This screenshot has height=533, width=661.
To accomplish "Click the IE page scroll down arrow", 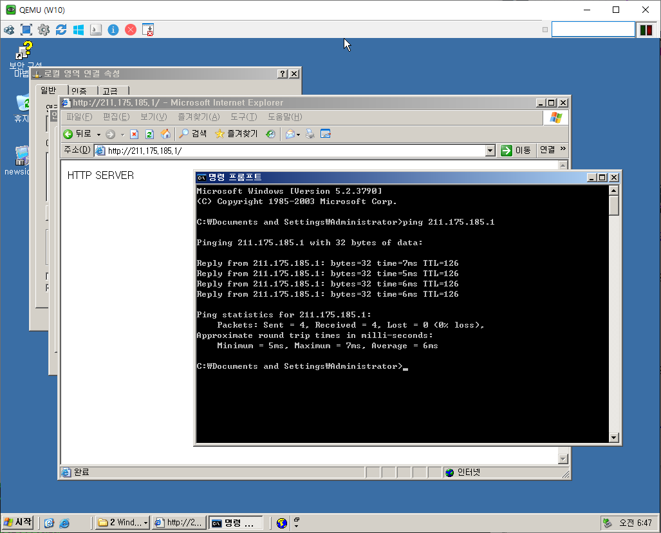I will point(563,459).
